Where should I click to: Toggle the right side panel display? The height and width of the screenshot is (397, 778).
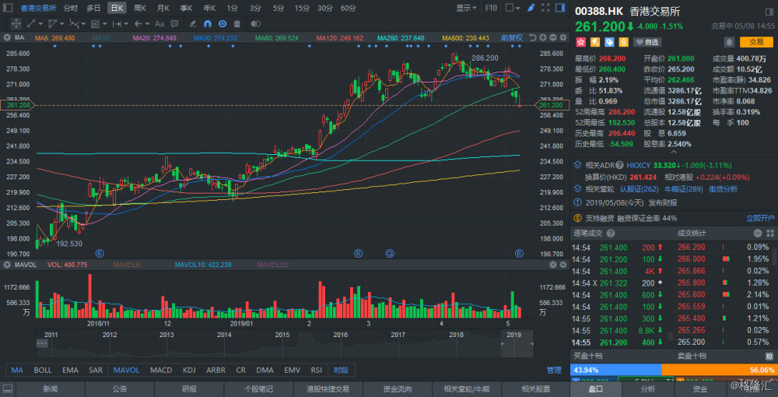(x=560, y=8)
